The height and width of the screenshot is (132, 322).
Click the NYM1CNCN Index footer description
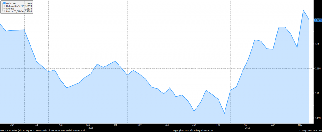coord(43,130)
